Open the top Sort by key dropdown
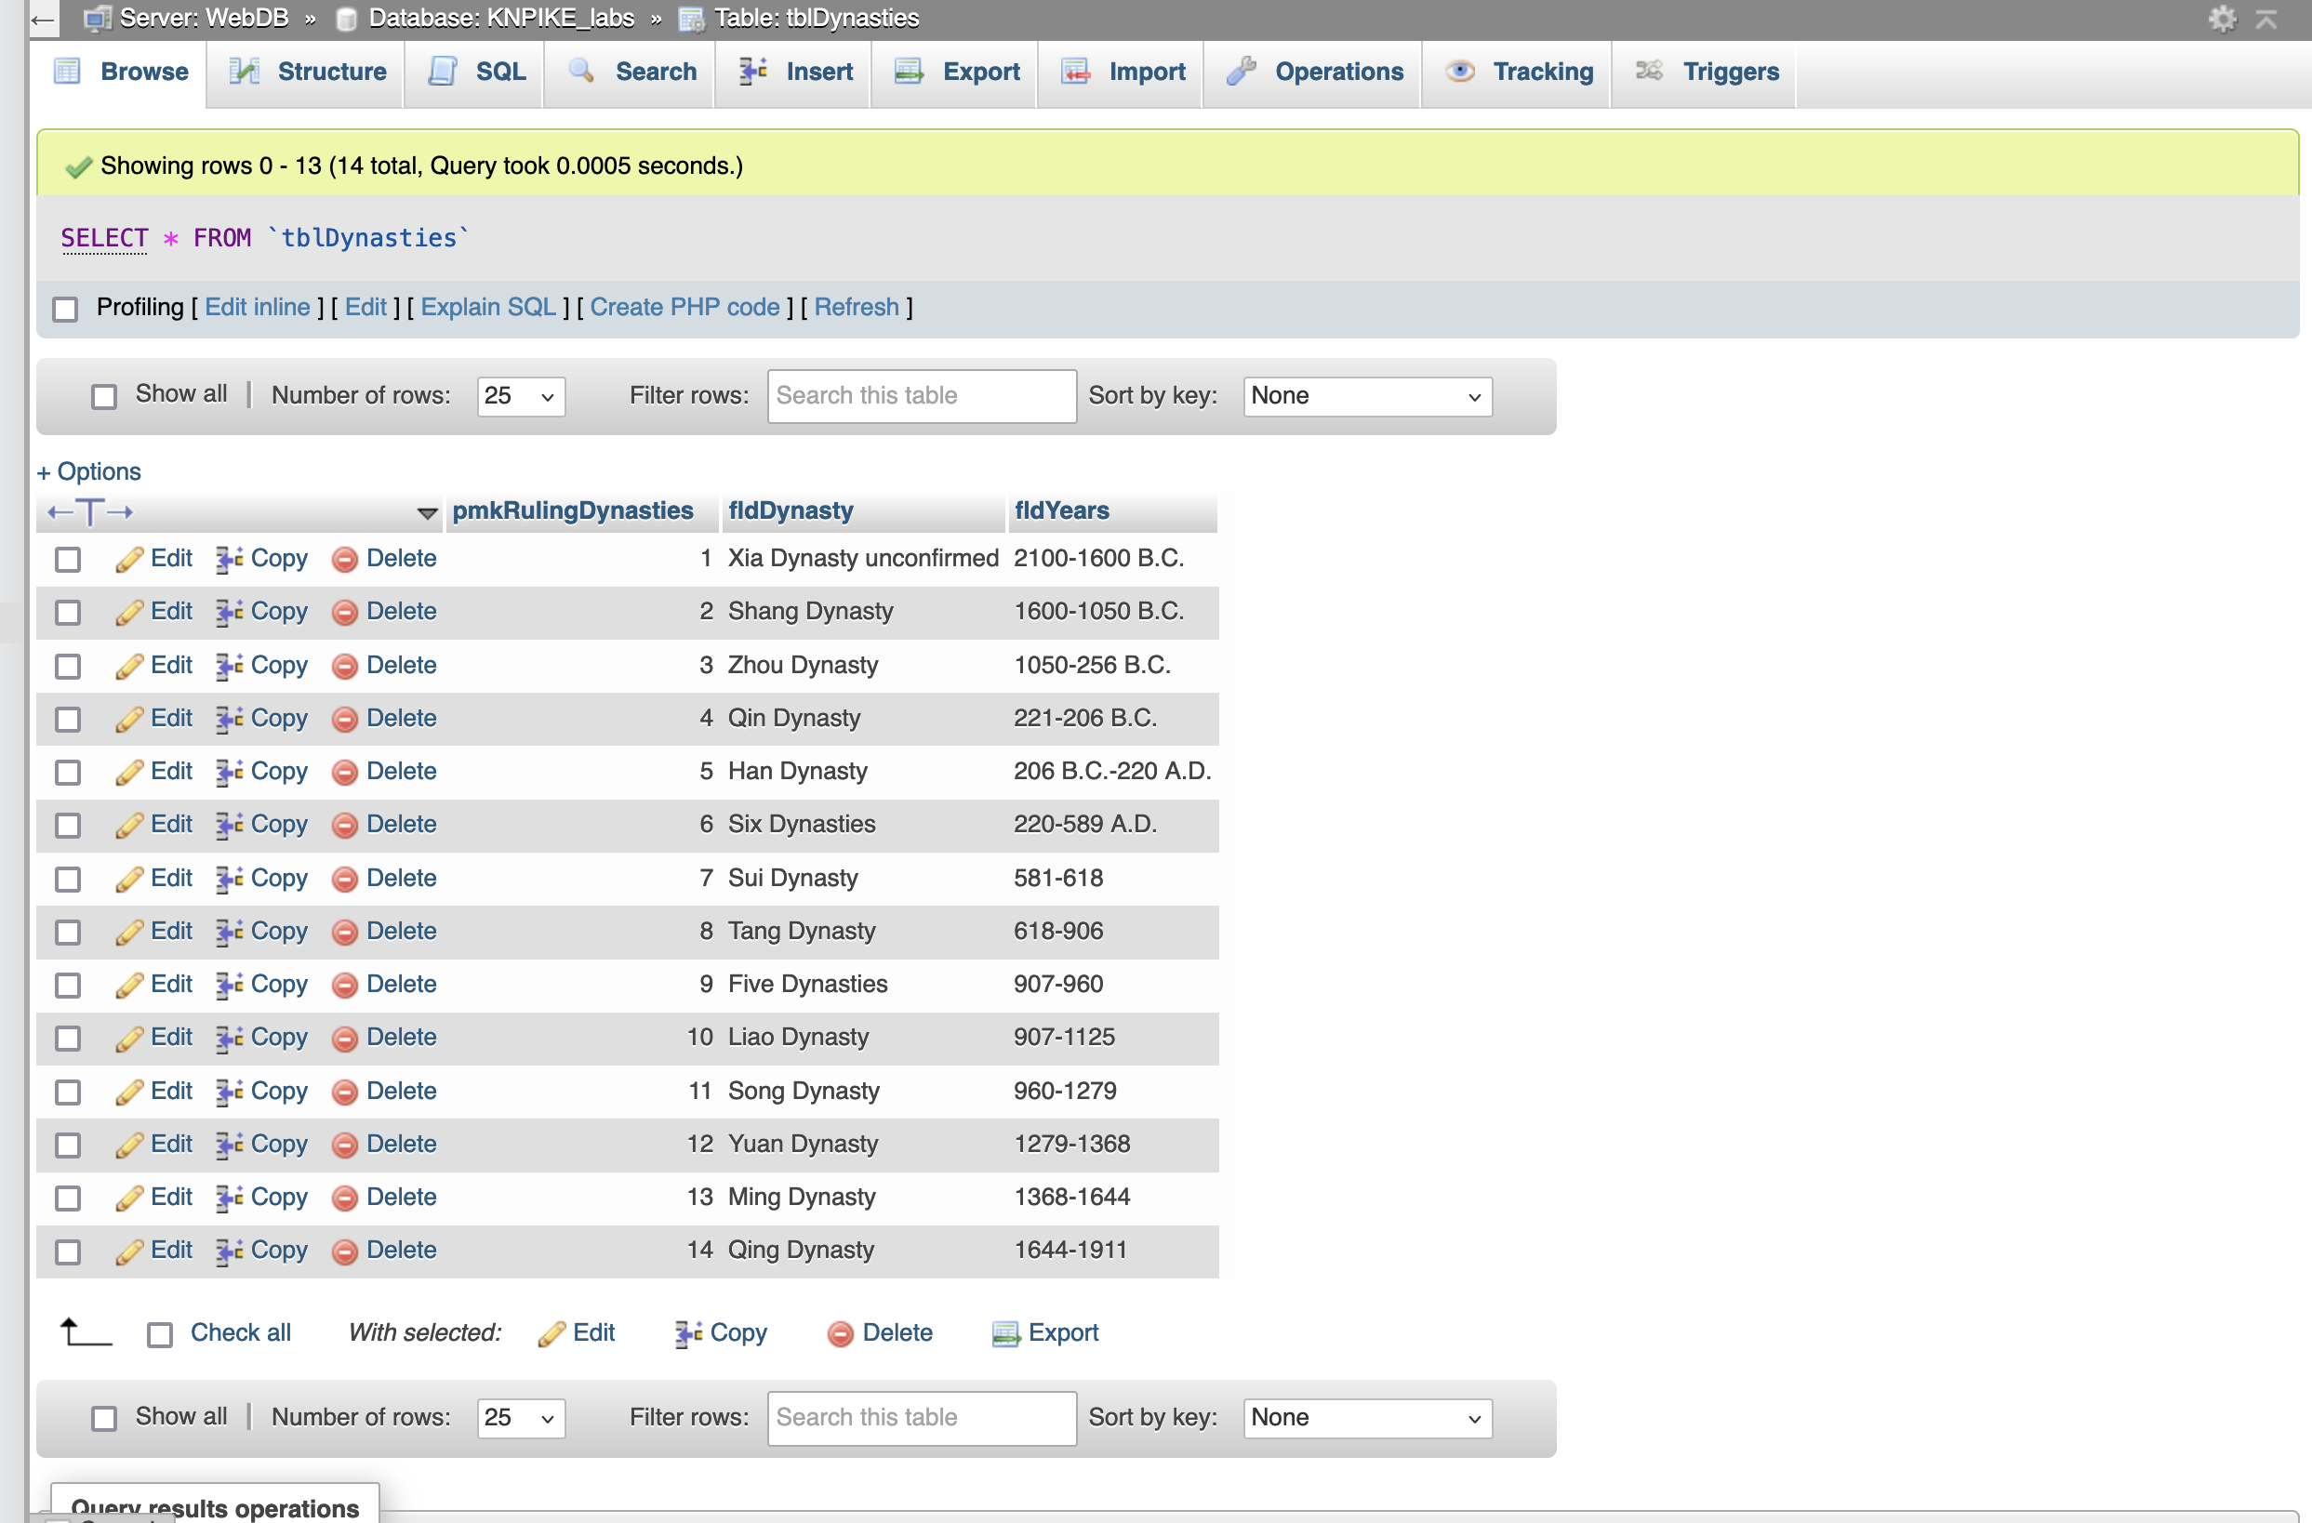The height and width of the screenshot is (1523, 2312). point(1366,396)
